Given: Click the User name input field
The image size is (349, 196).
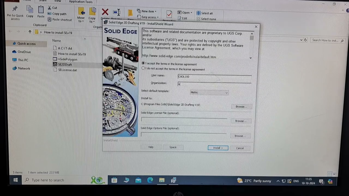Looking at the screenshot, I should pos(215,76).
